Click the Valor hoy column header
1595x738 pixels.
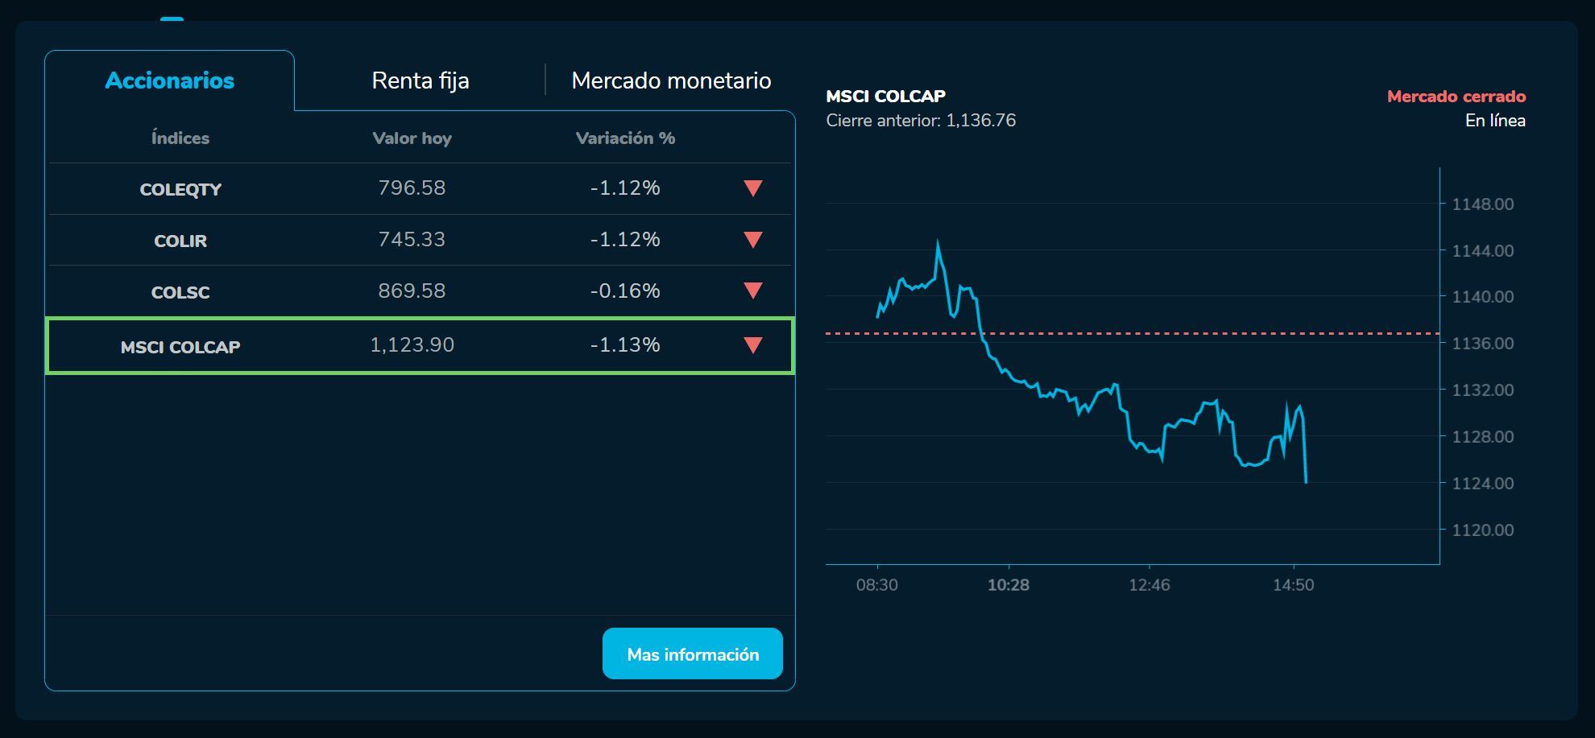(412, 138)
